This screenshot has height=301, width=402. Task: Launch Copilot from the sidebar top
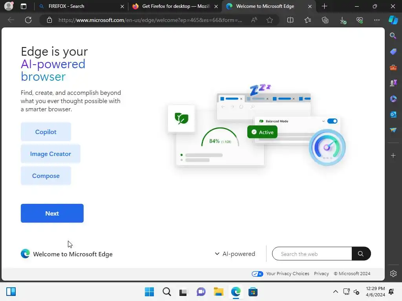[393, 20]
